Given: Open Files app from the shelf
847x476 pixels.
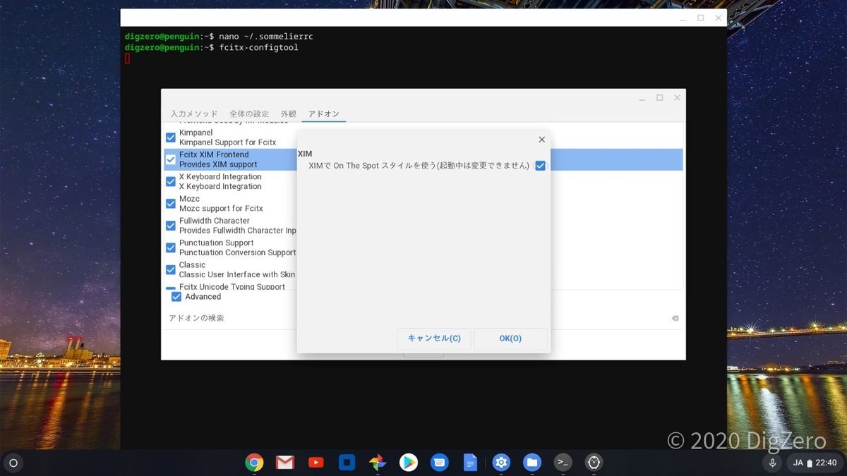Looking at the screenshot, I should pyautogui.click(x=532, y=463).
